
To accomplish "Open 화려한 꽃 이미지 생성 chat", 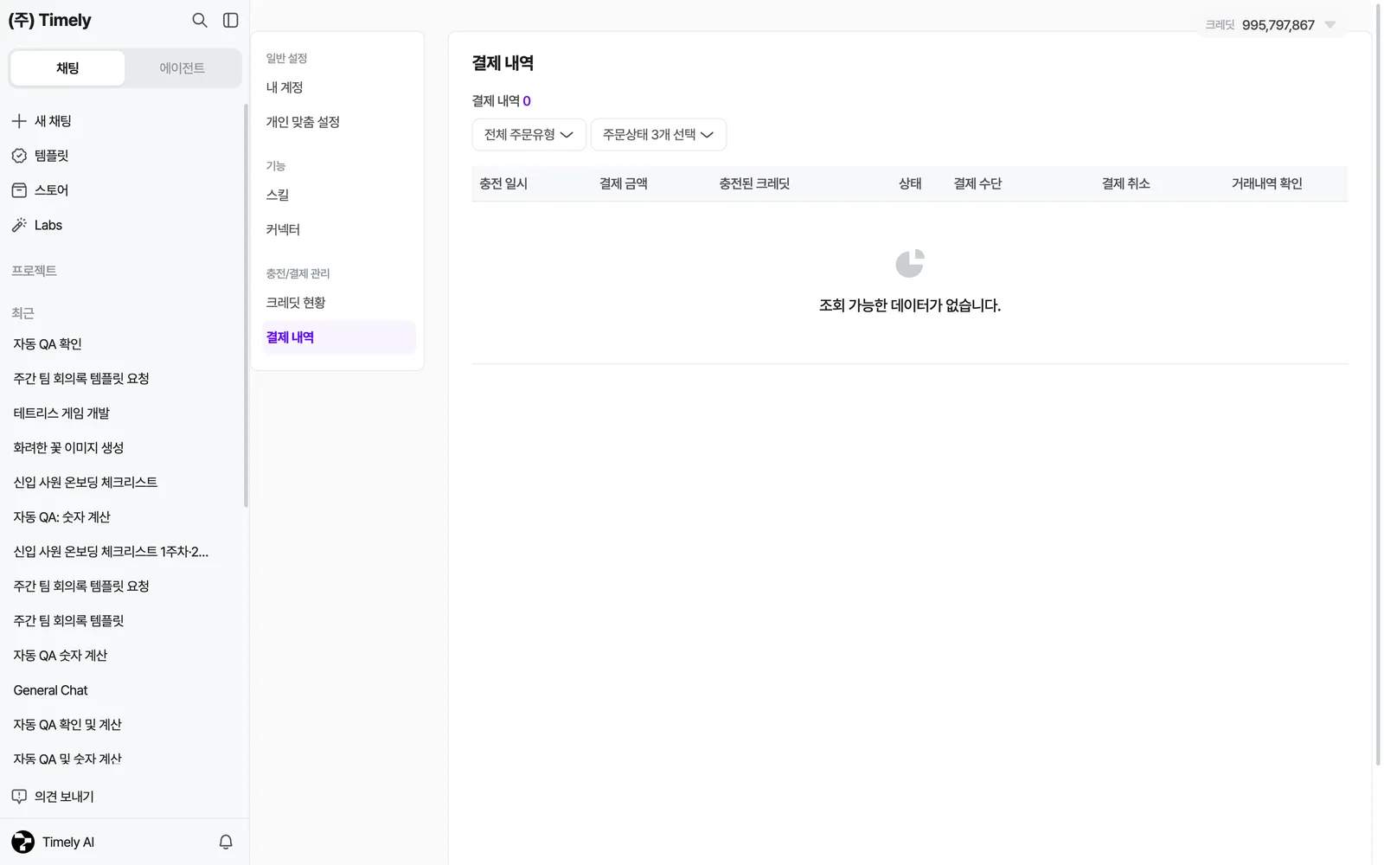I will (68, 448).
